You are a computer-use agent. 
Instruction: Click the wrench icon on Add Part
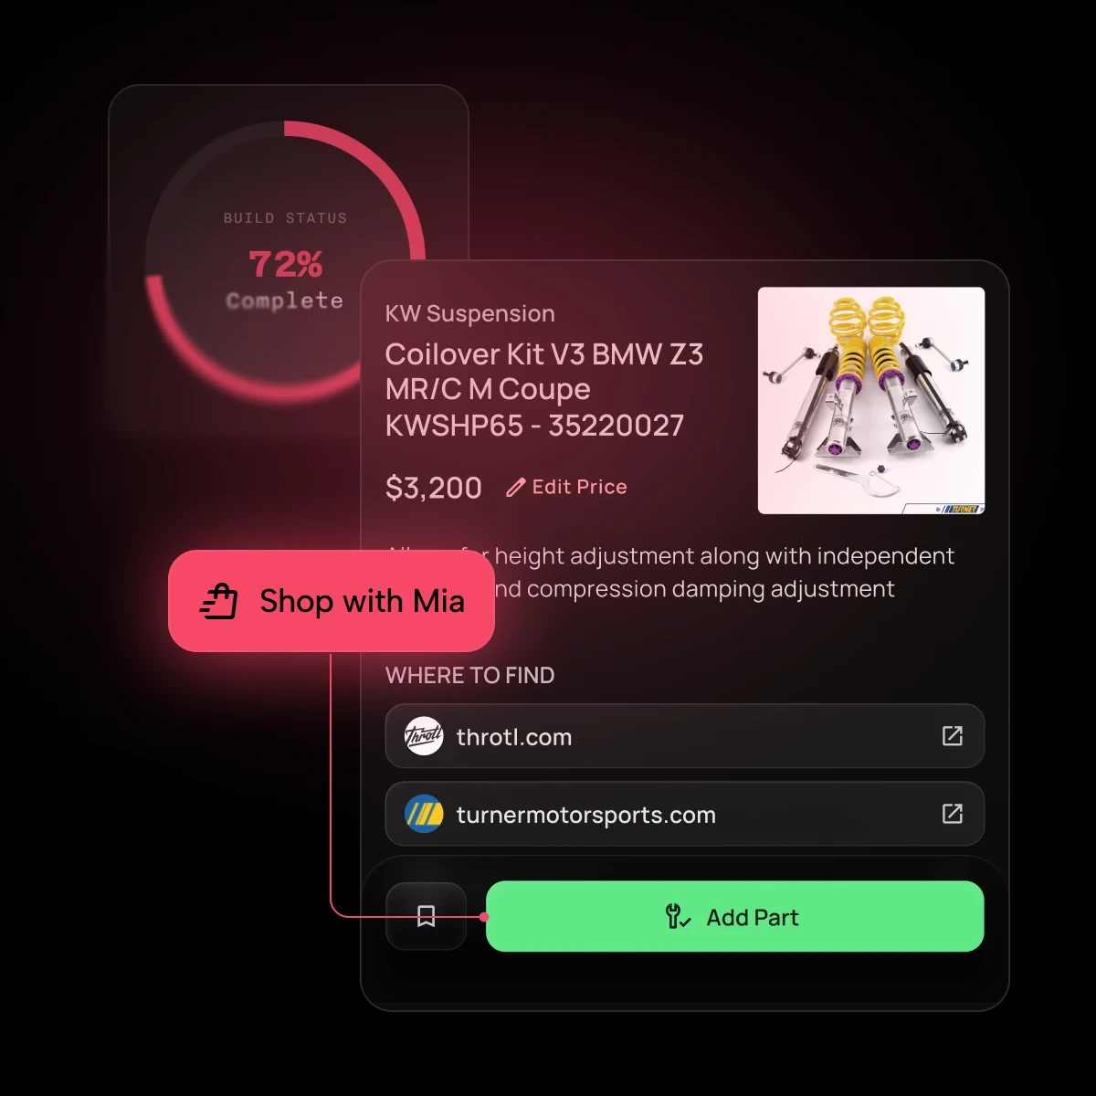point(678,917)
